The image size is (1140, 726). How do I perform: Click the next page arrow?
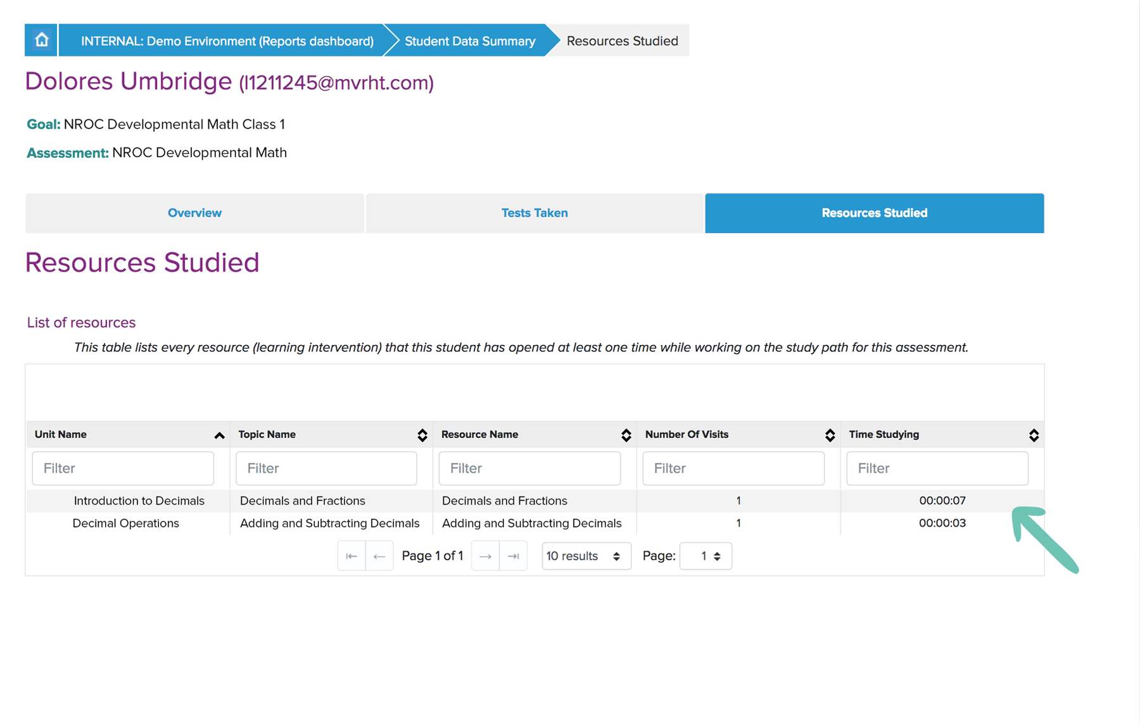(485, 555)
